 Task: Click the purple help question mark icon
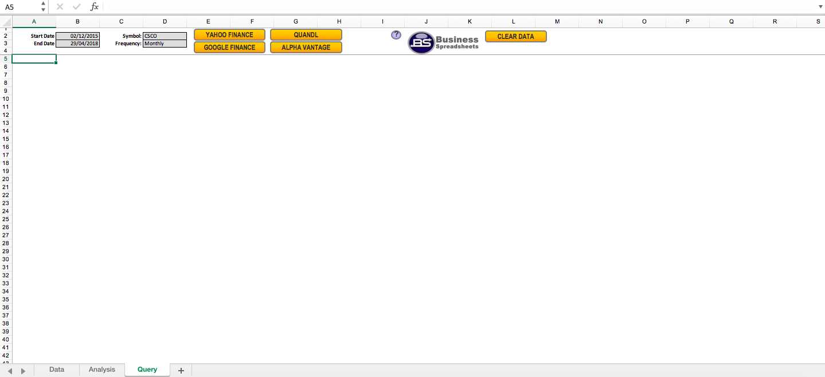coord(396,35)
